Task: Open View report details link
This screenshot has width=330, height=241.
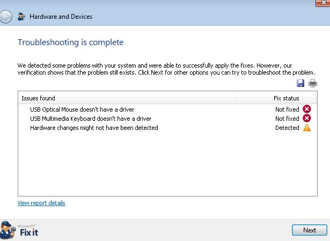Action: tap(41, 203)
